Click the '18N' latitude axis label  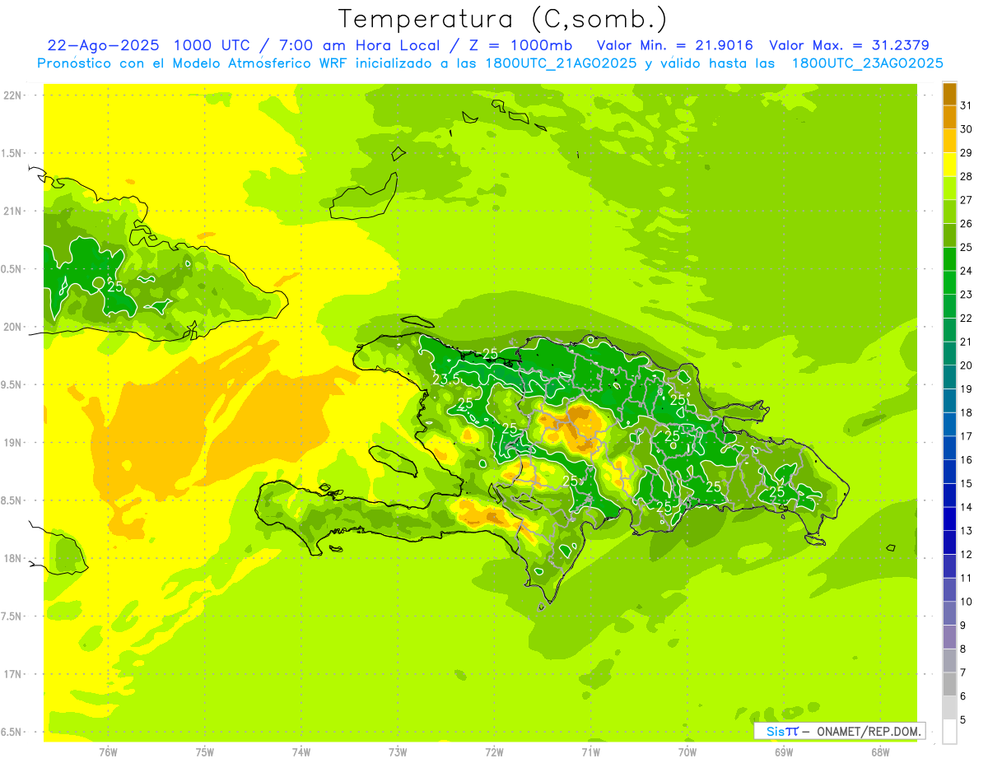12,558
